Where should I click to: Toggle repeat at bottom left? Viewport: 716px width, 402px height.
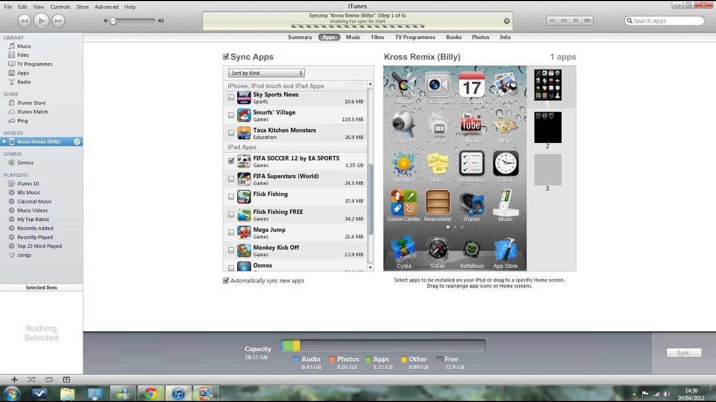coord(49,380)
